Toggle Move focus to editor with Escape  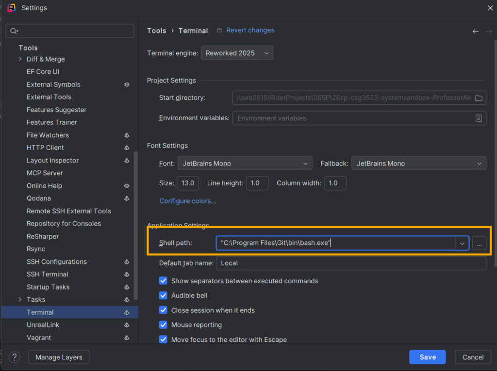(x=163, y=339)
